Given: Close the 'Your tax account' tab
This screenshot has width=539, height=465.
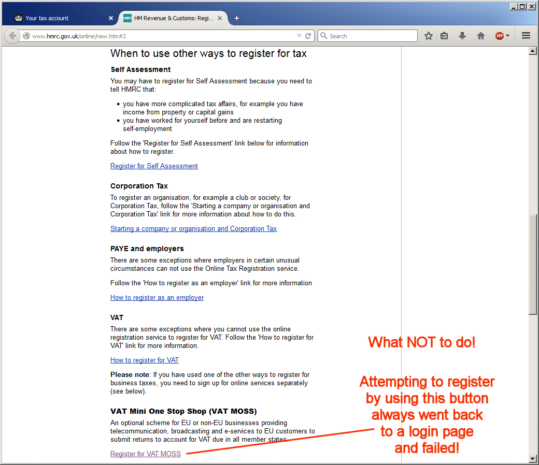Looking at the screenshot, I should (111, 18).
